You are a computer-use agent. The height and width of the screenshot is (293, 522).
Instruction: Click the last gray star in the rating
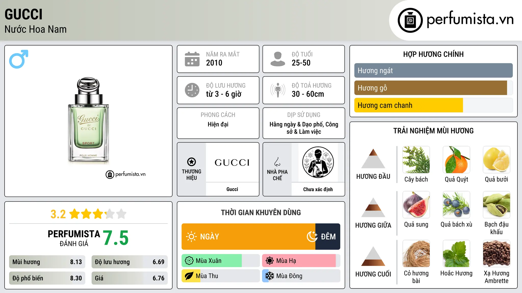(121, 214)
